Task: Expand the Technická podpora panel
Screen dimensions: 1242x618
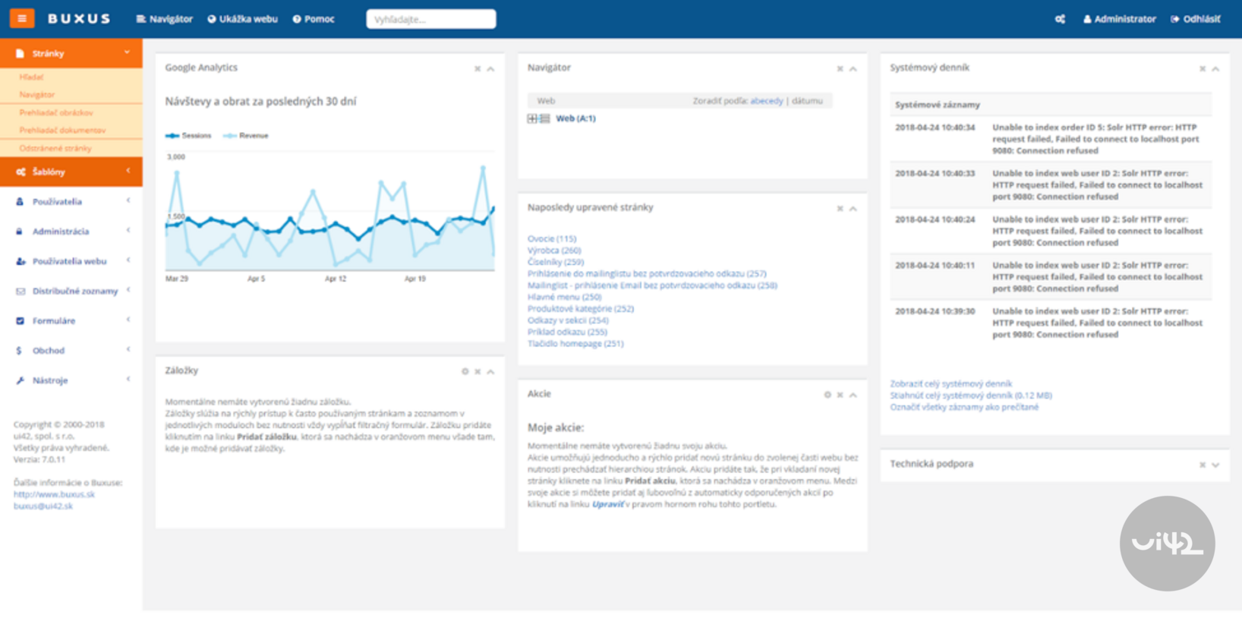Action: (1215, 465)
